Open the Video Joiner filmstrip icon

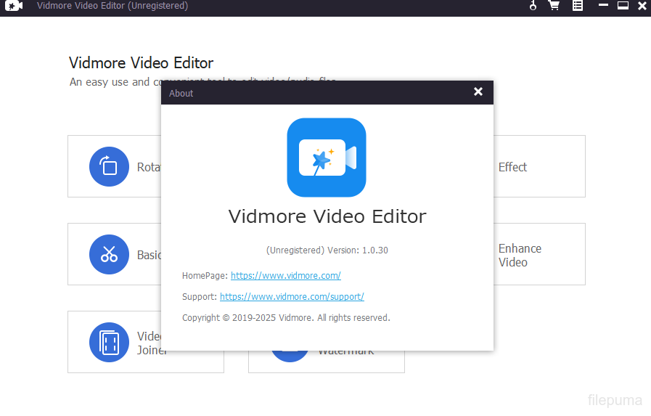point(109,342)
